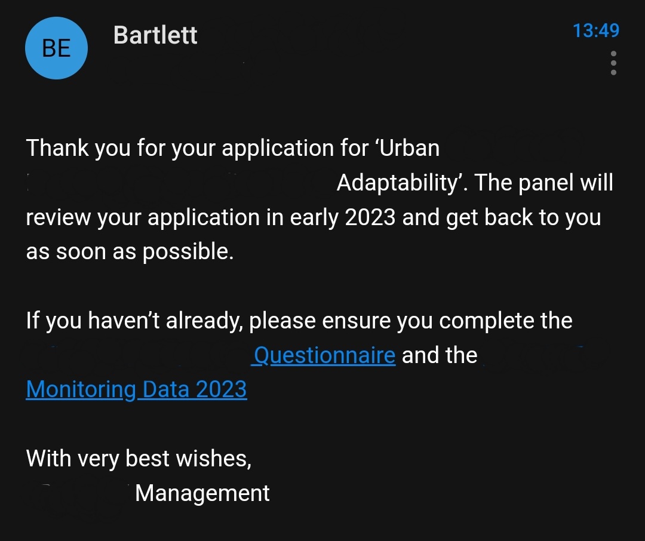
Task: Click the 13:49 message timestamp
Action: pos(595,30)
